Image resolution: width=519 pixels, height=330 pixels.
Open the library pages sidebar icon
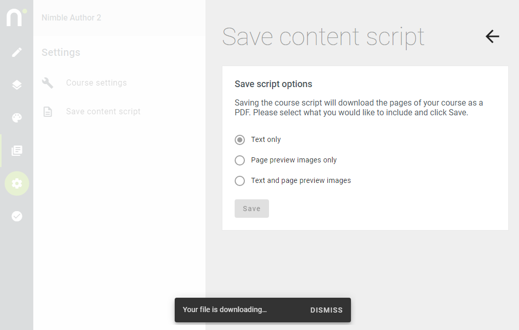tap(16, 151)
